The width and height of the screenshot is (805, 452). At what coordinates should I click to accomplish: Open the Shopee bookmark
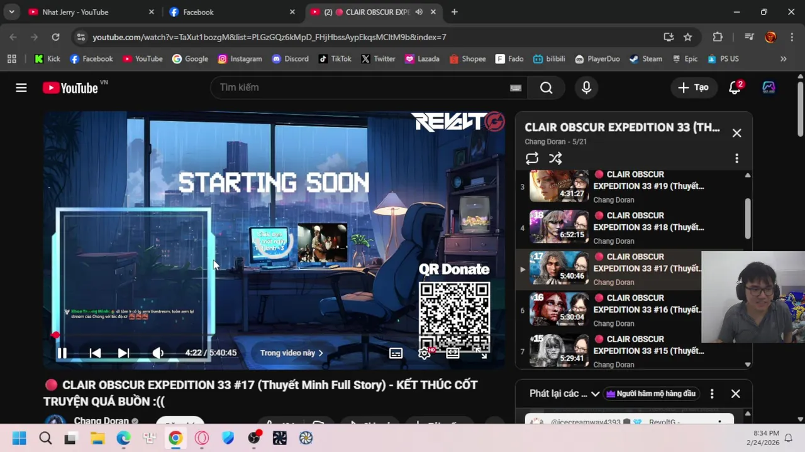(x=467, y=59)
